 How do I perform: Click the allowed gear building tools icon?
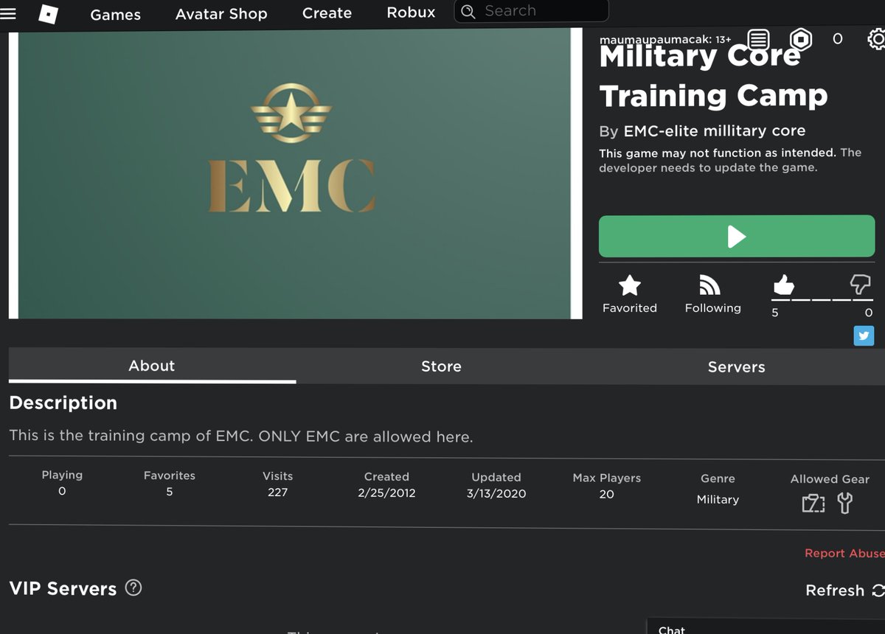(x=813, y=504)
